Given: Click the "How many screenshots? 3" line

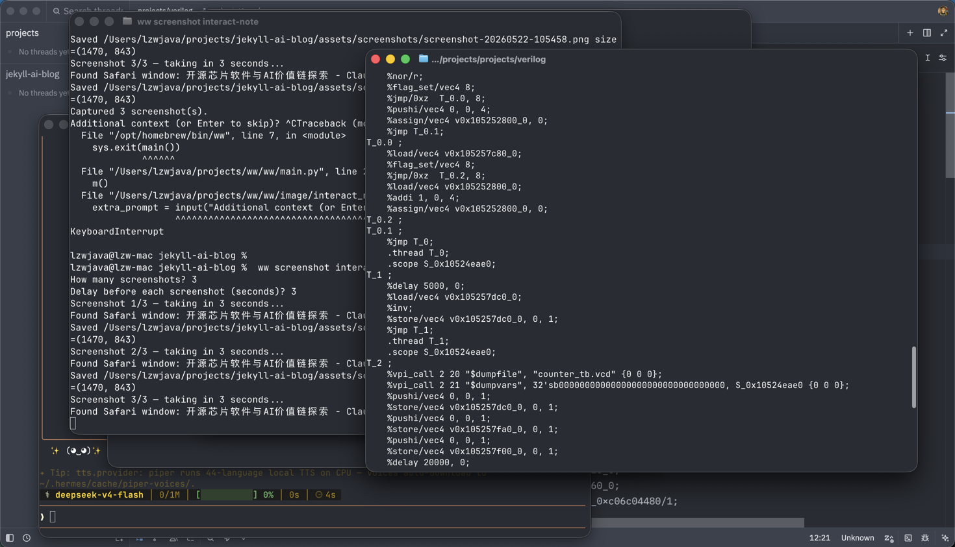Looking at the screenshot, I should tap(133, 280).
